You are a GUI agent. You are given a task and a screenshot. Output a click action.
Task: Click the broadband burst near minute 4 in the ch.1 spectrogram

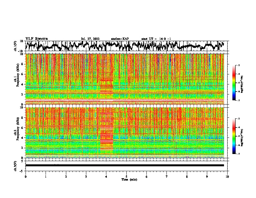point(107,79)
